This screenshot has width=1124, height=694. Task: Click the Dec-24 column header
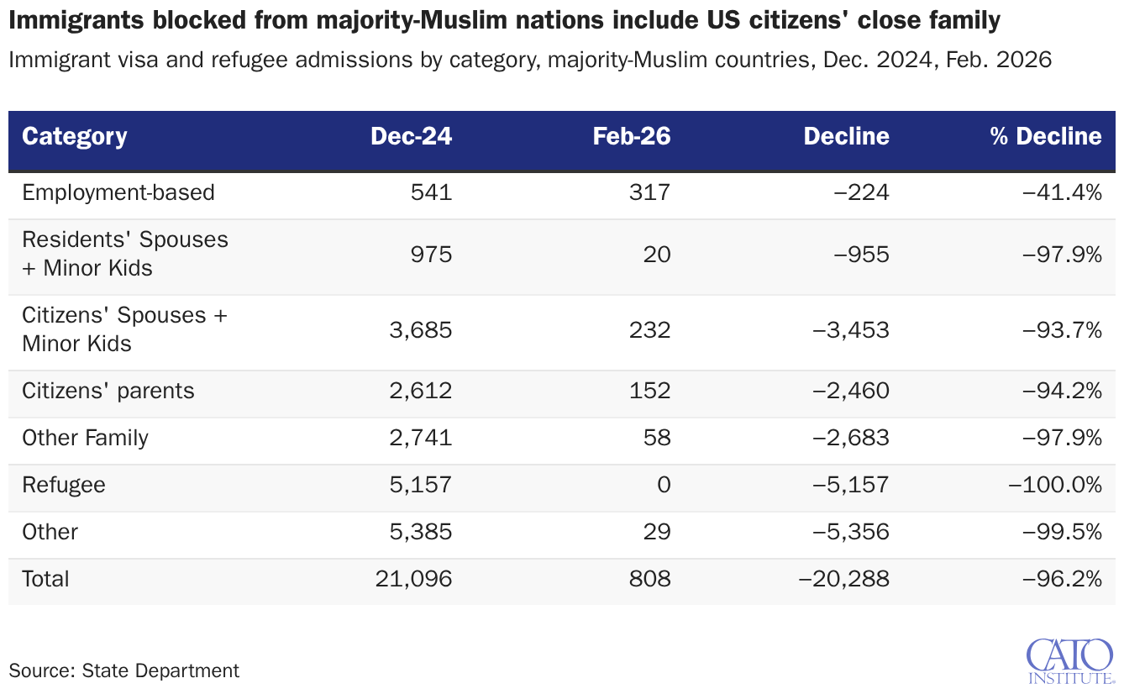pos(412,136)
